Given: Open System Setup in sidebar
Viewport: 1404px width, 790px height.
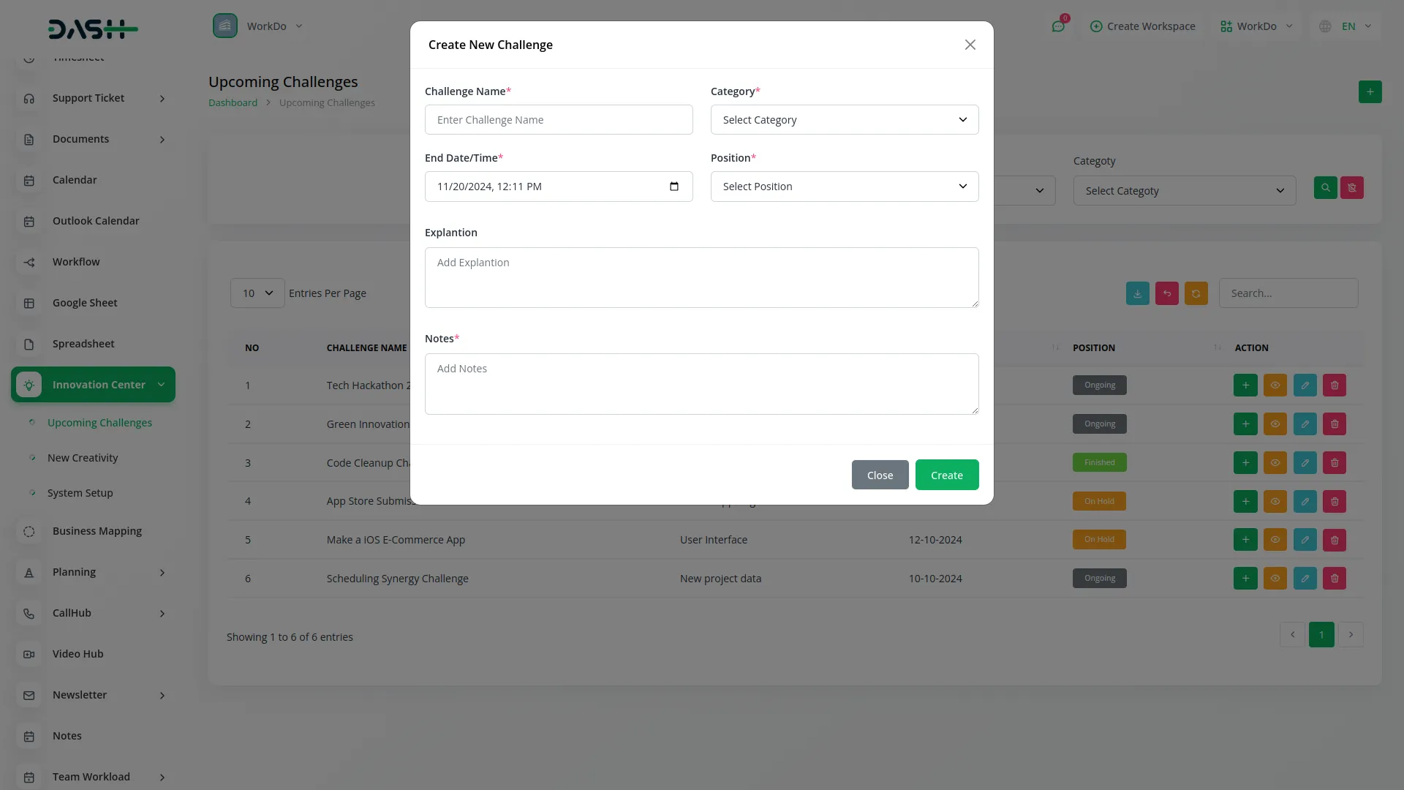Looking at the screenshot, I should (x=80, y=493).
